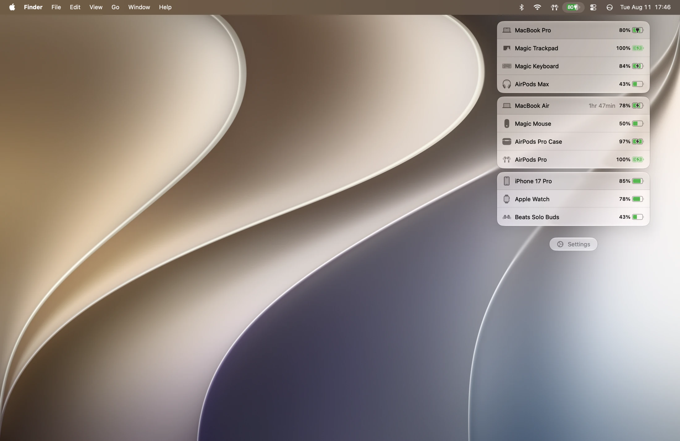
Task: Click the MacBook Air laptop icon
Action: click(x=507, y=106)
